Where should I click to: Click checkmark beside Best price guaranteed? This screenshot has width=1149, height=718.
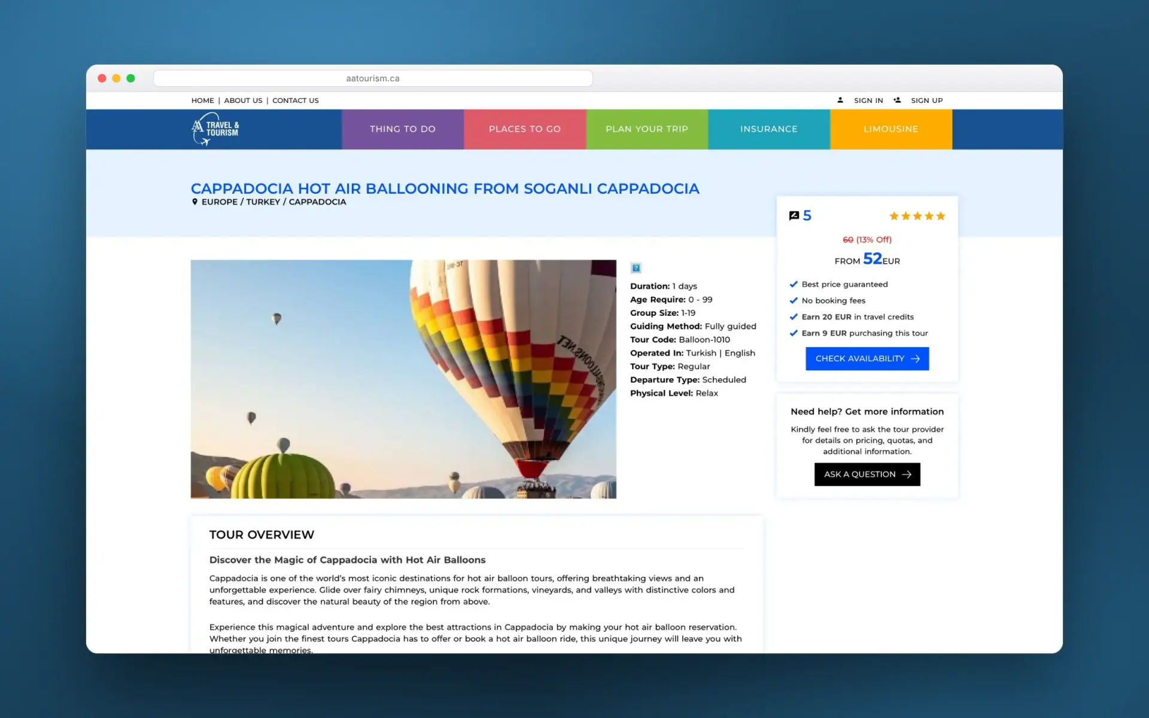point(794,284)
